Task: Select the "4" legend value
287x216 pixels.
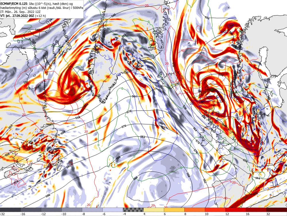Action: 144,214
